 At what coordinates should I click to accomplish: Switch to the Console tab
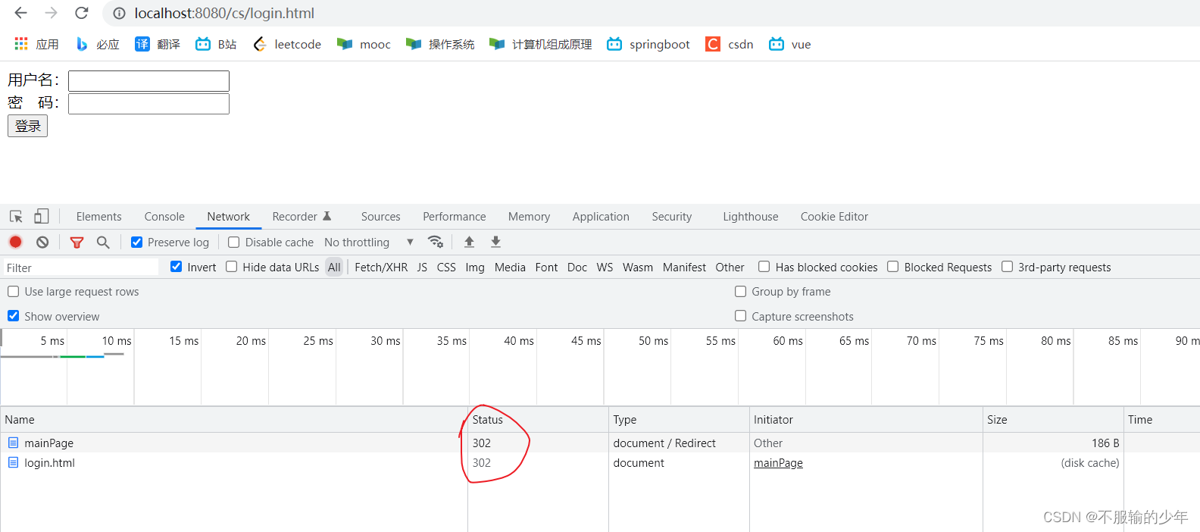click(164, 217)
